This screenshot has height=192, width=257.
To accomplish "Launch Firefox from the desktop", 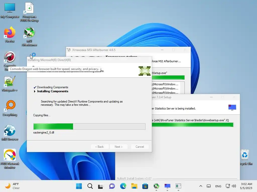I will (10, 34).
